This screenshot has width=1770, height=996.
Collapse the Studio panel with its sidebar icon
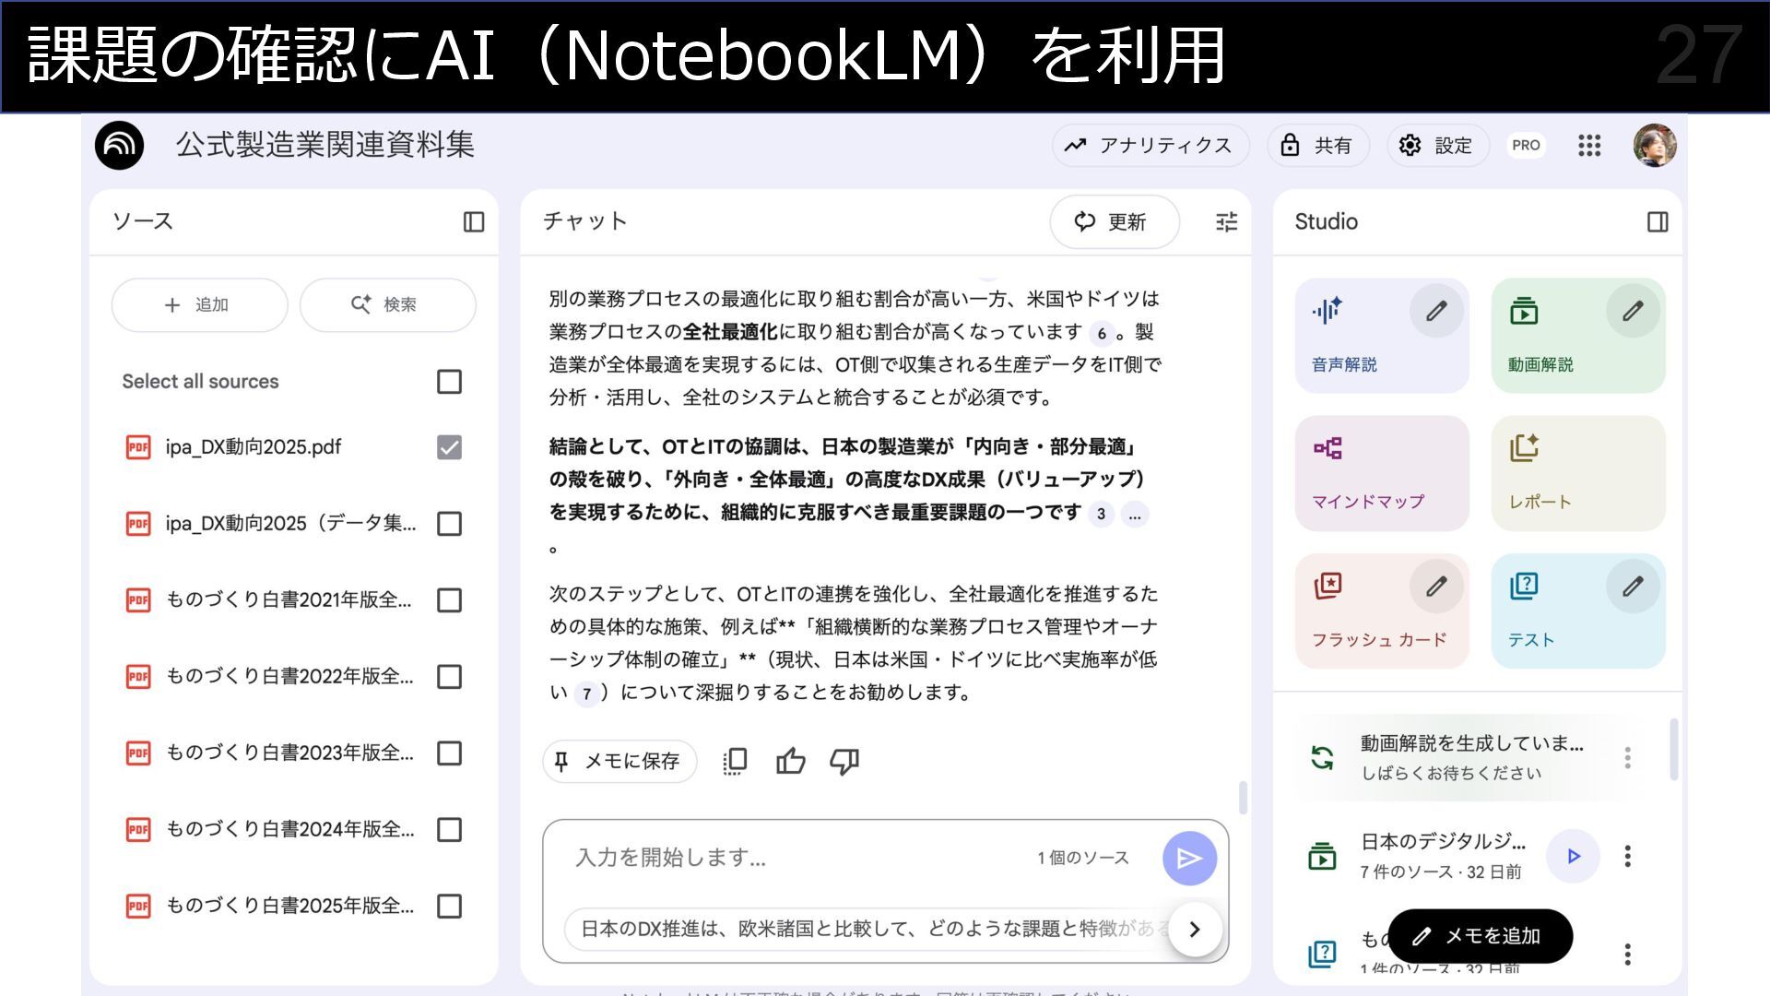1657,222
